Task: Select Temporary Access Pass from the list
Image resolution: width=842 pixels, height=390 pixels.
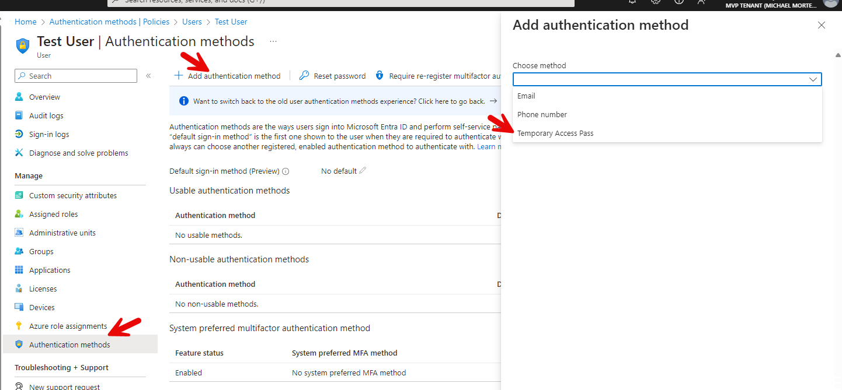Action: click(555, 133)
